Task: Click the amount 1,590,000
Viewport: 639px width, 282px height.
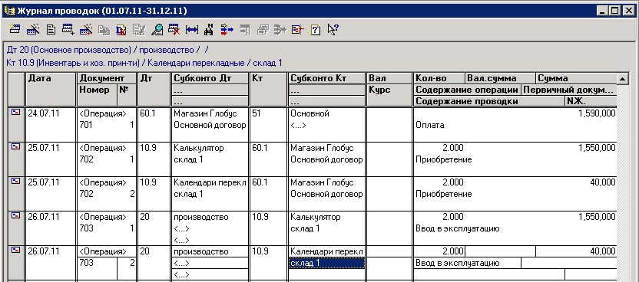Action: pos(597,113)
